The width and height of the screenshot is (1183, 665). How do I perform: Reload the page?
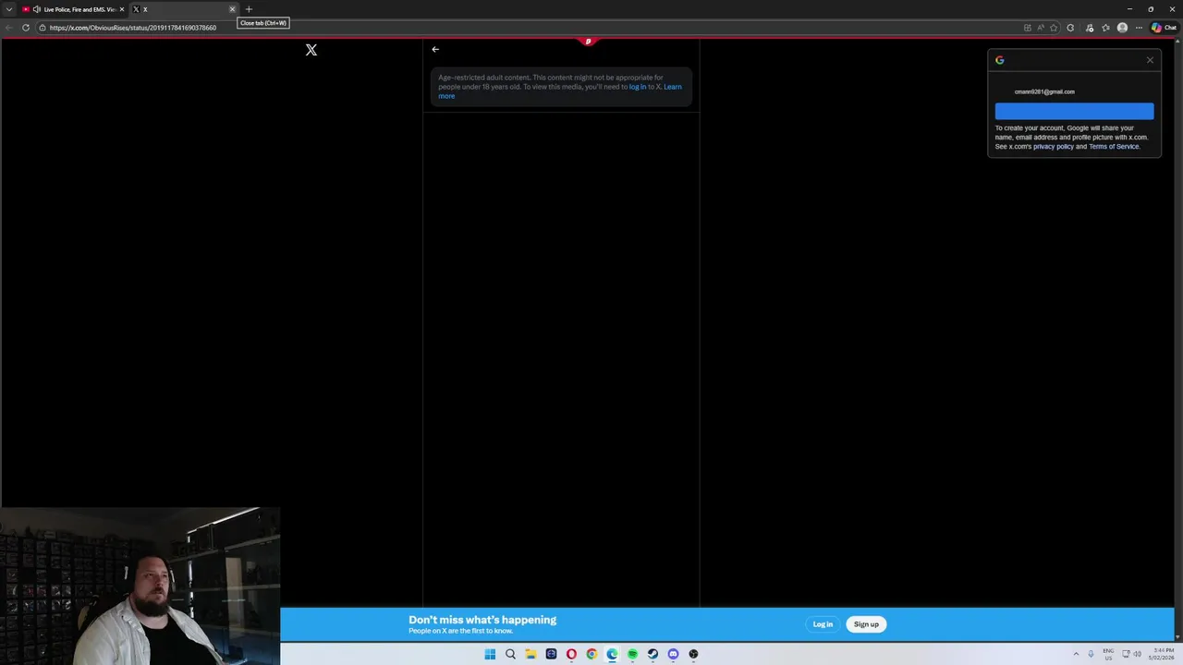[x=26, y=28]
